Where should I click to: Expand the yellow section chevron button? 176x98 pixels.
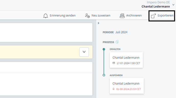pyautogui.click(x=84, y=52)
